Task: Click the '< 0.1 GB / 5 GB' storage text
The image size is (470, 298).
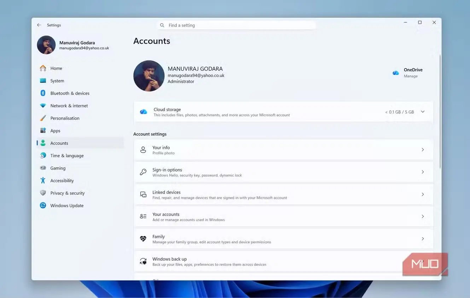Action: (400, 112)
